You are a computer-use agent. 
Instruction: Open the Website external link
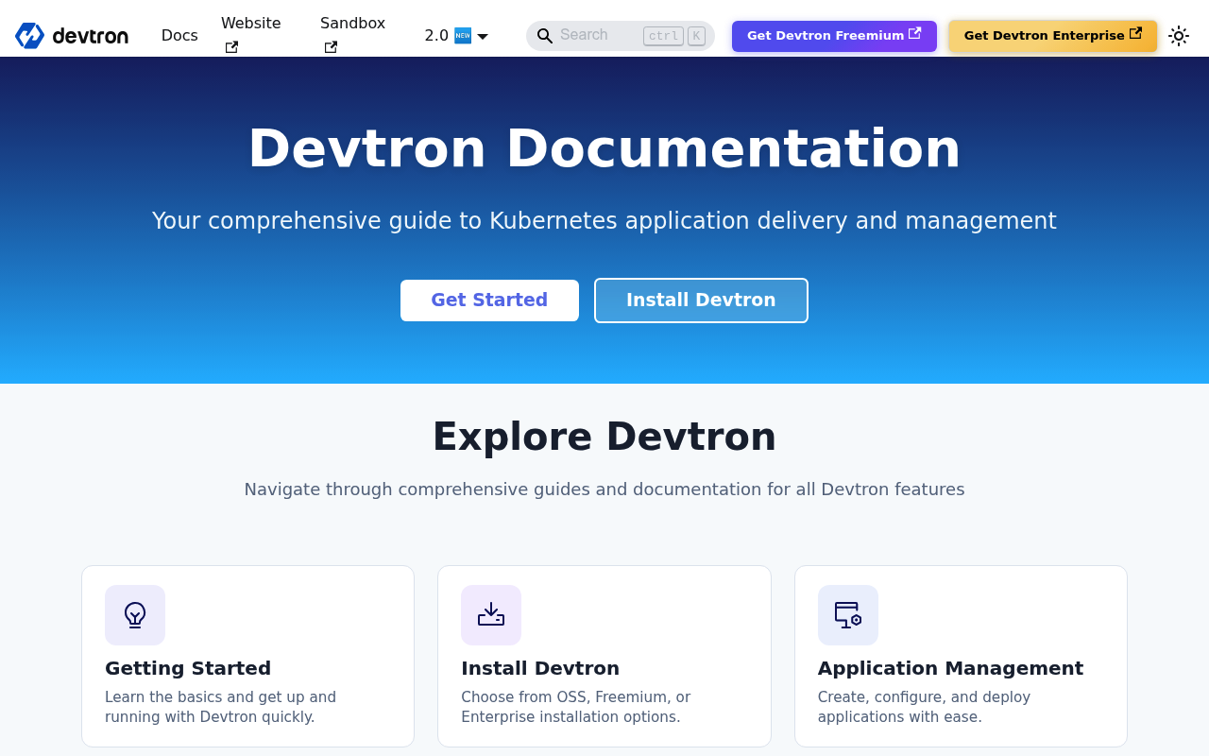coord(251,35)
